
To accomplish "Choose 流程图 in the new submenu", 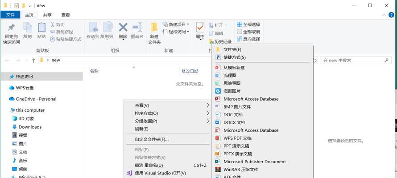I will click(262, 75).
